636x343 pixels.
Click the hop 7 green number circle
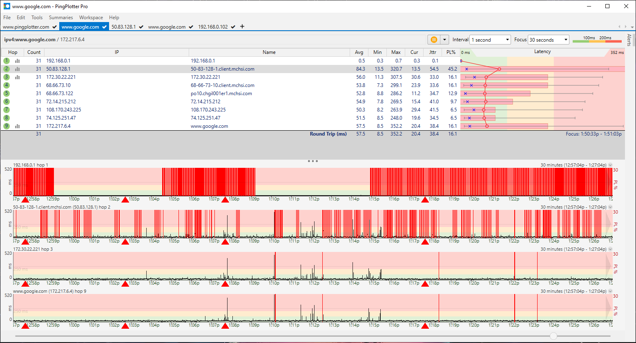click(x=7, y=110)
